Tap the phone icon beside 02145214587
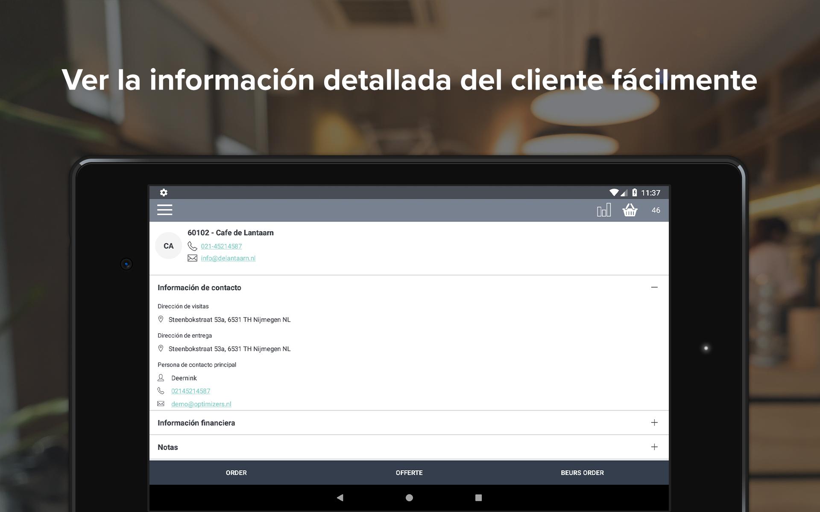 click(161, 391)
